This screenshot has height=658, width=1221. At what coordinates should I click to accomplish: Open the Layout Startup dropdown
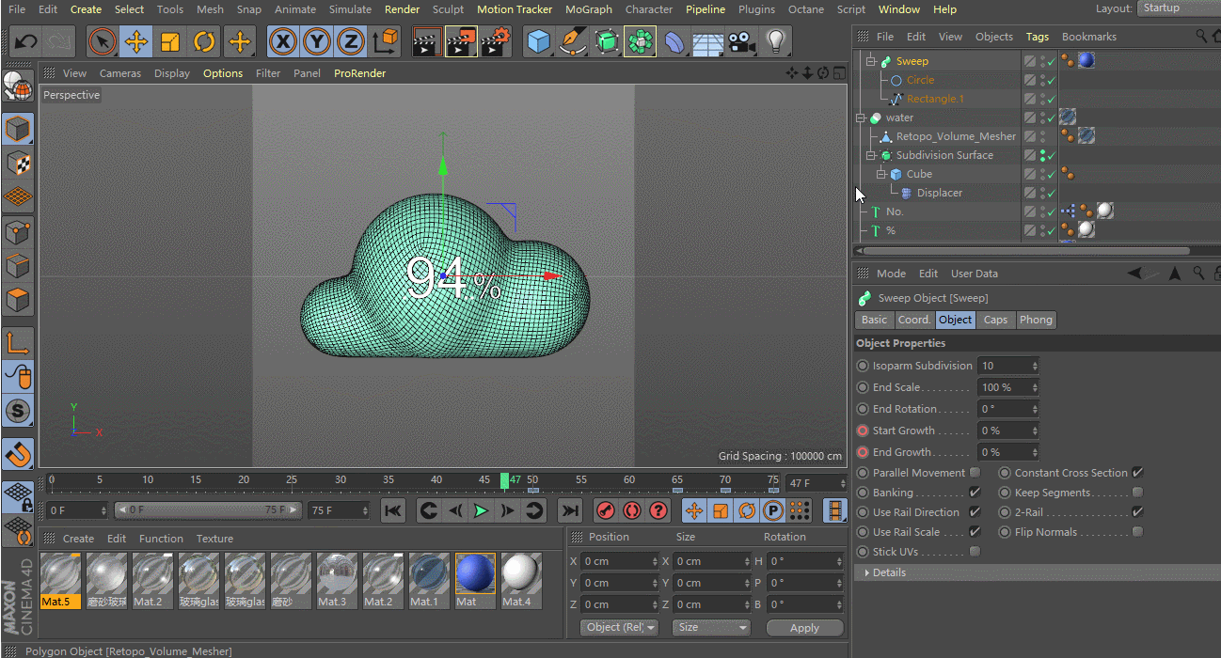click(x=1178, y=8)
